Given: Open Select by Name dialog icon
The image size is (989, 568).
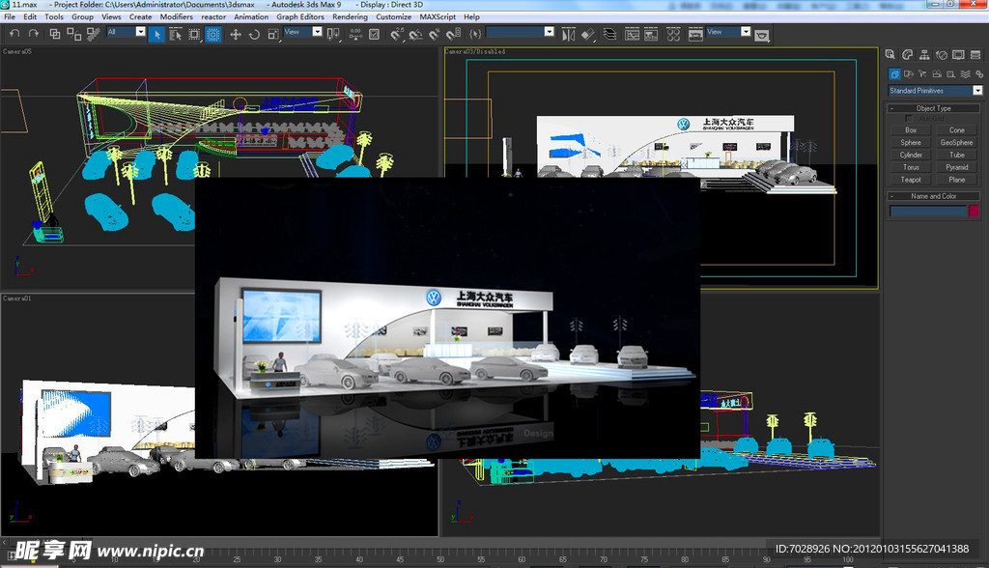Looking at the screenshot, I should click(176, 34).
